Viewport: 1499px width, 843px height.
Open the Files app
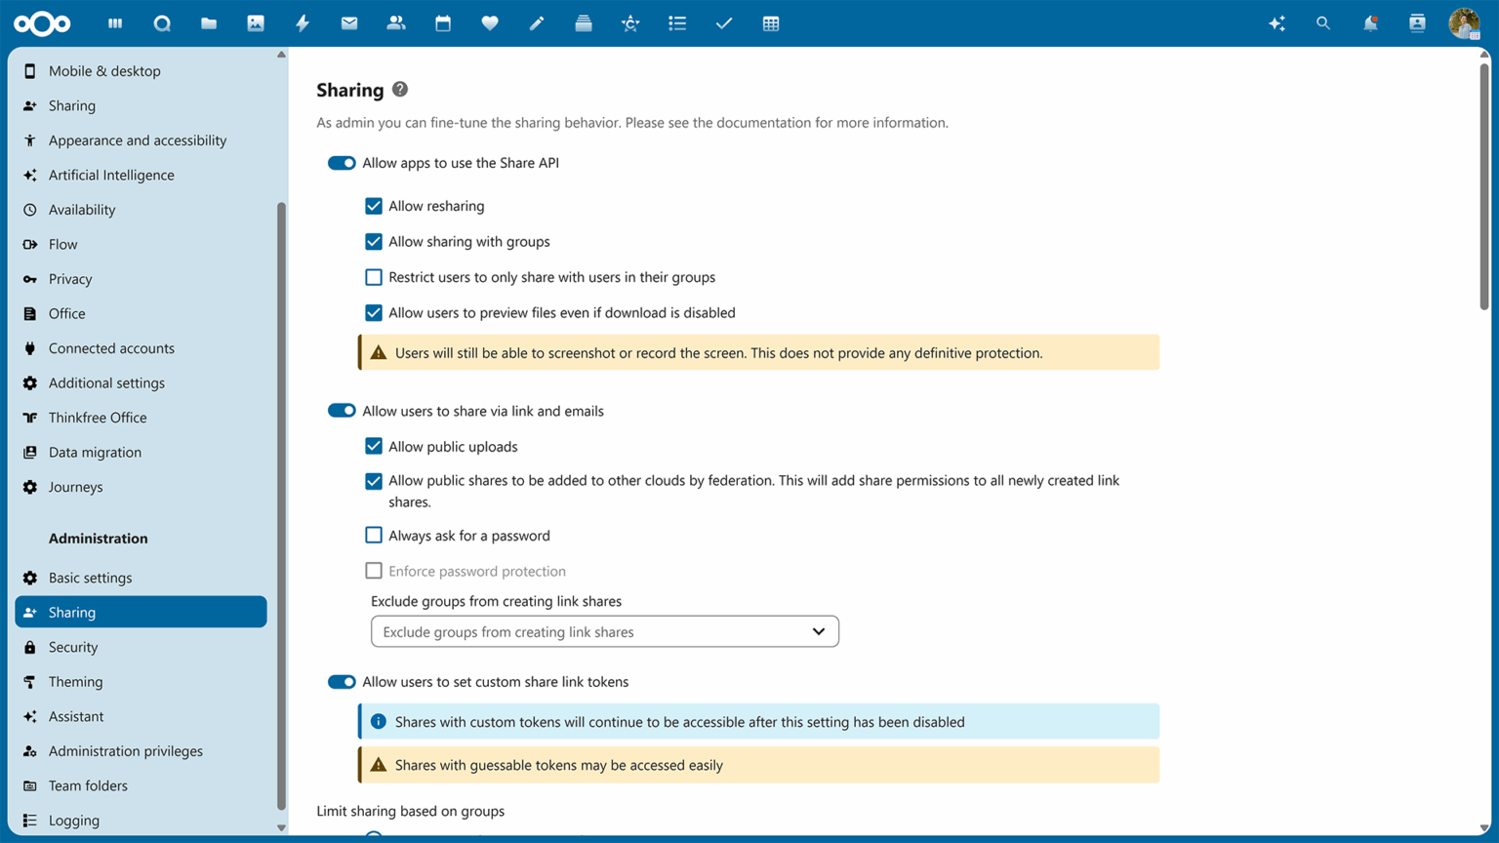pos(209,22)
